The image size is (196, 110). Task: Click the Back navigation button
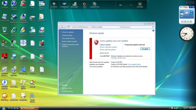pos(60,27)
